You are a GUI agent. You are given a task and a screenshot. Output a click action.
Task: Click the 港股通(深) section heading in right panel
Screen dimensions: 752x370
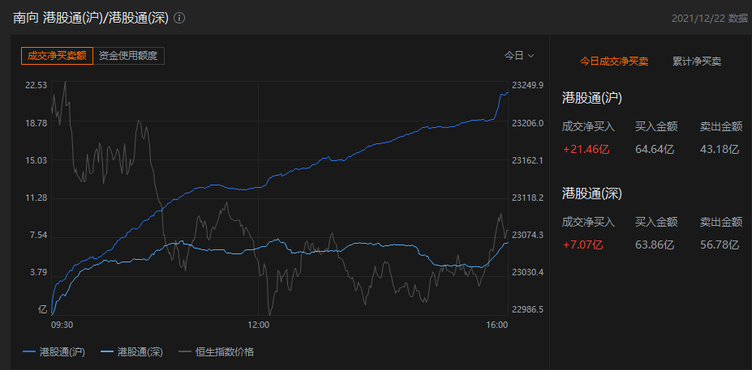point(592,194)
